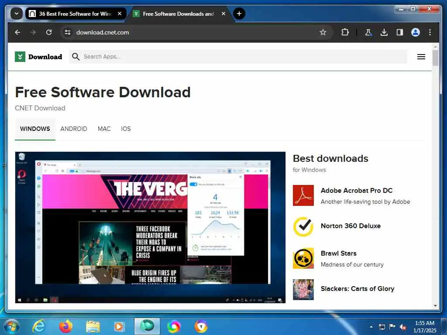Click the muted volume tray icon

(x=403, y=327)
